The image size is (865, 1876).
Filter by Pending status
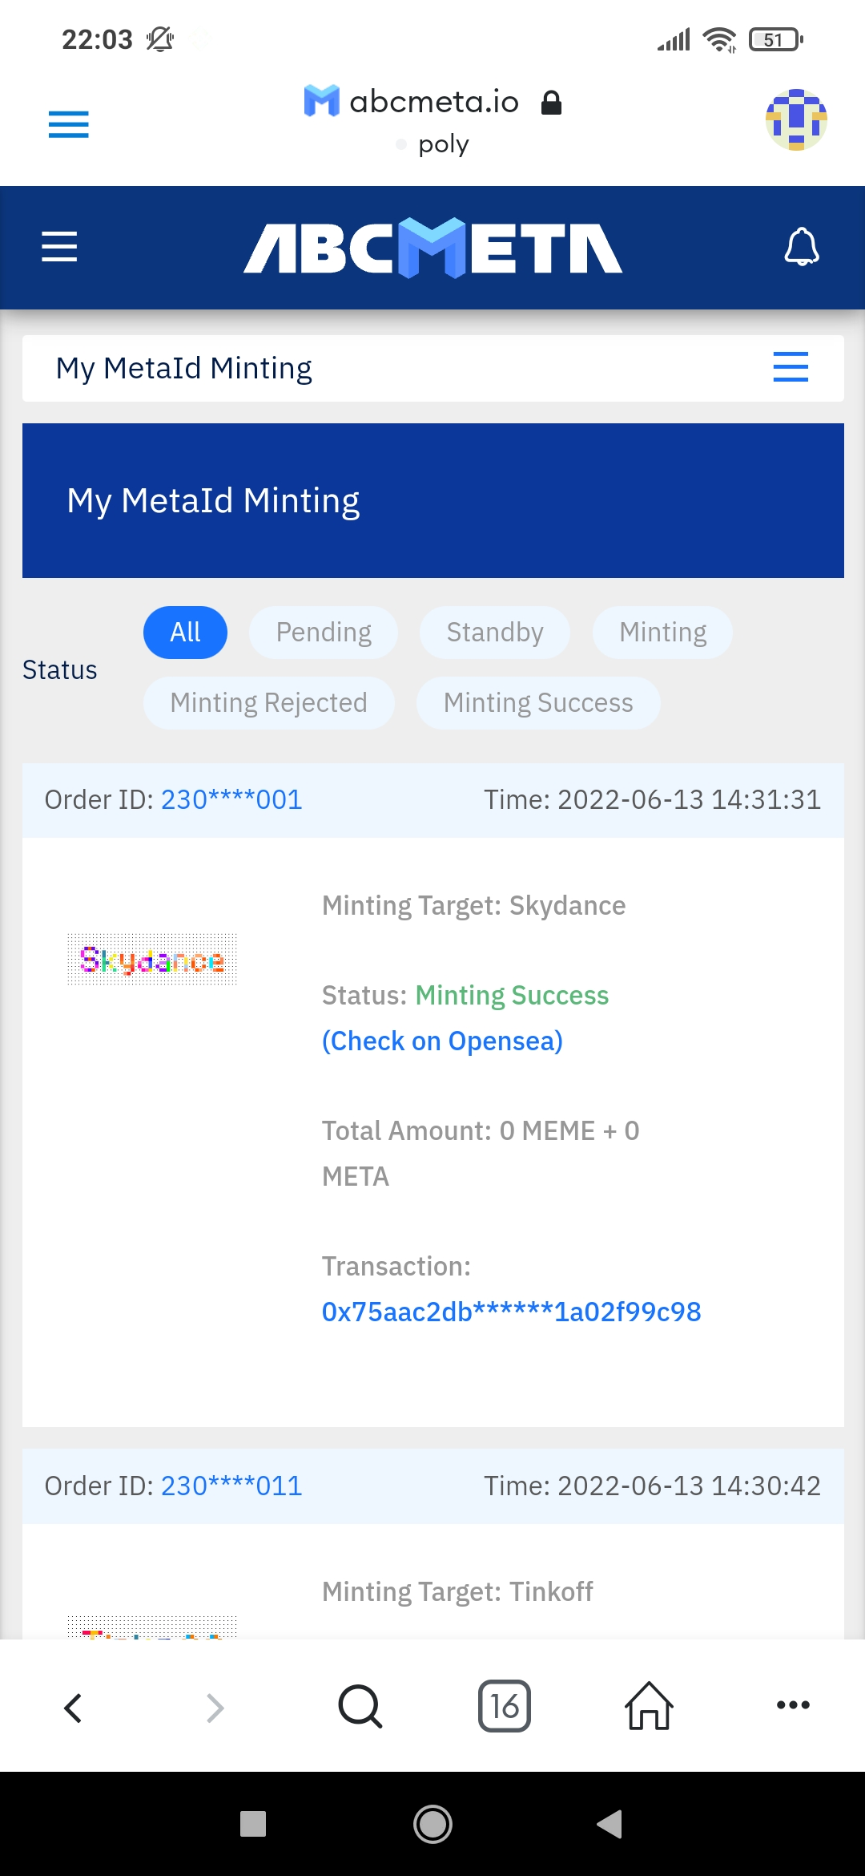coord(324,633)
